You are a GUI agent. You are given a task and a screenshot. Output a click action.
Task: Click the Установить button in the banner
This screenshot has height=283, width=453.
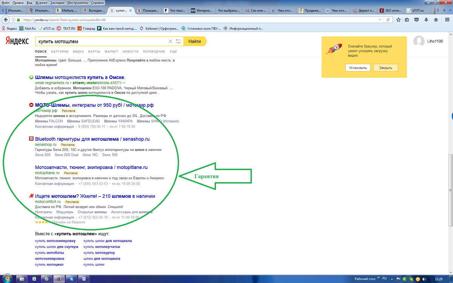(x=357, y=68)
